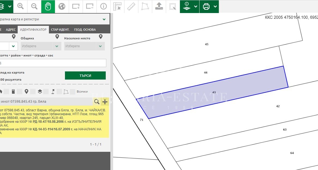
Task: Activate the pan hand tool
Action: point(48,6)
